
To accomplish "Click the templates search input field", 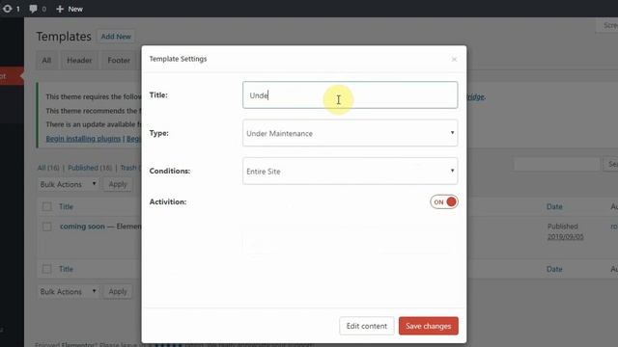I will [556, 164].
